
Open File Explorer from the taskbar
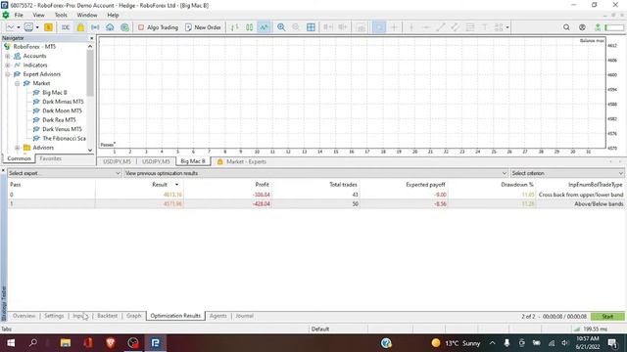tap(66, 343)
